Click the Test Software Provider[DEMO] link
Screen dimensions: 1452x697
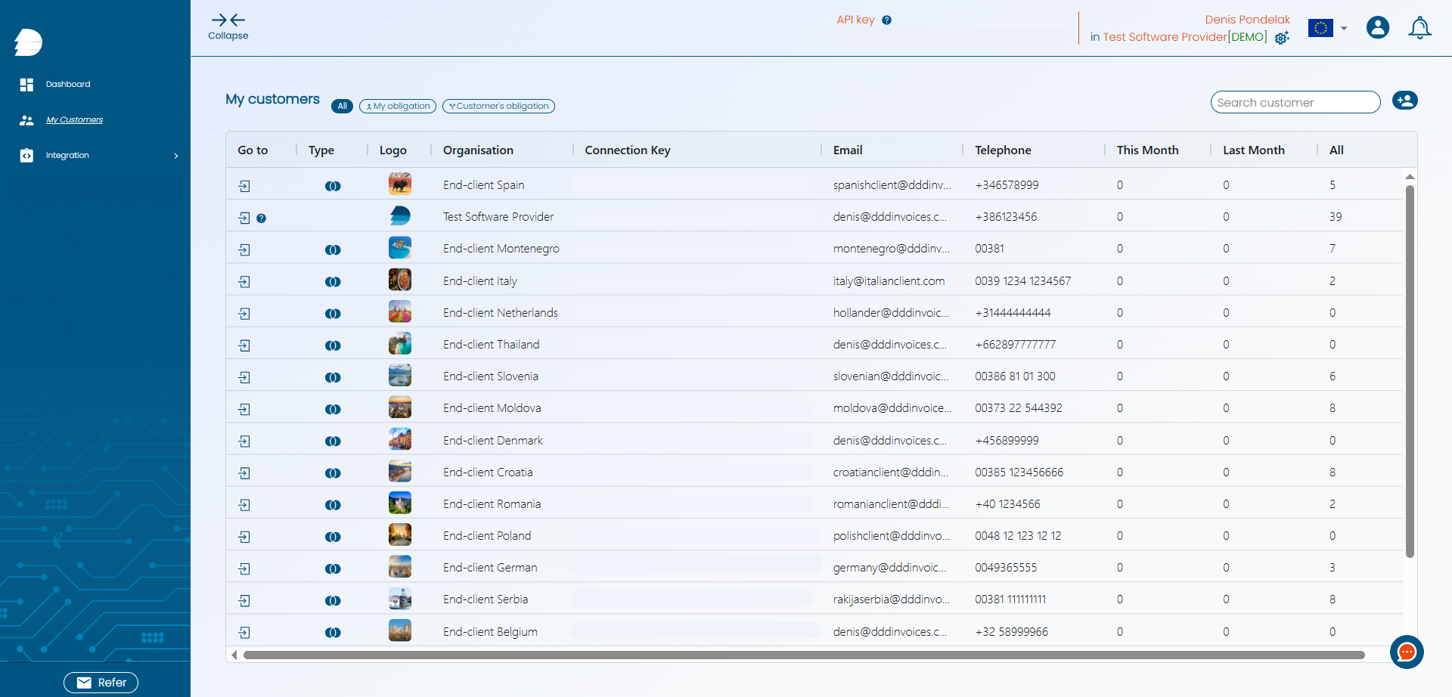click(x=1185, y=37)
